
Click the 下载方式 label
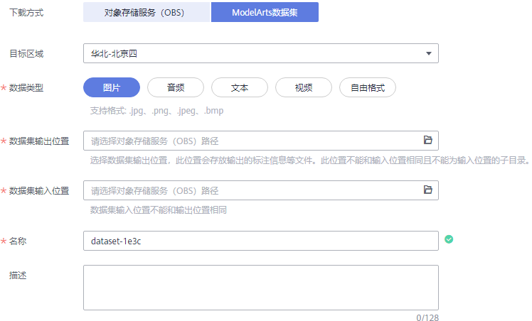26,13
